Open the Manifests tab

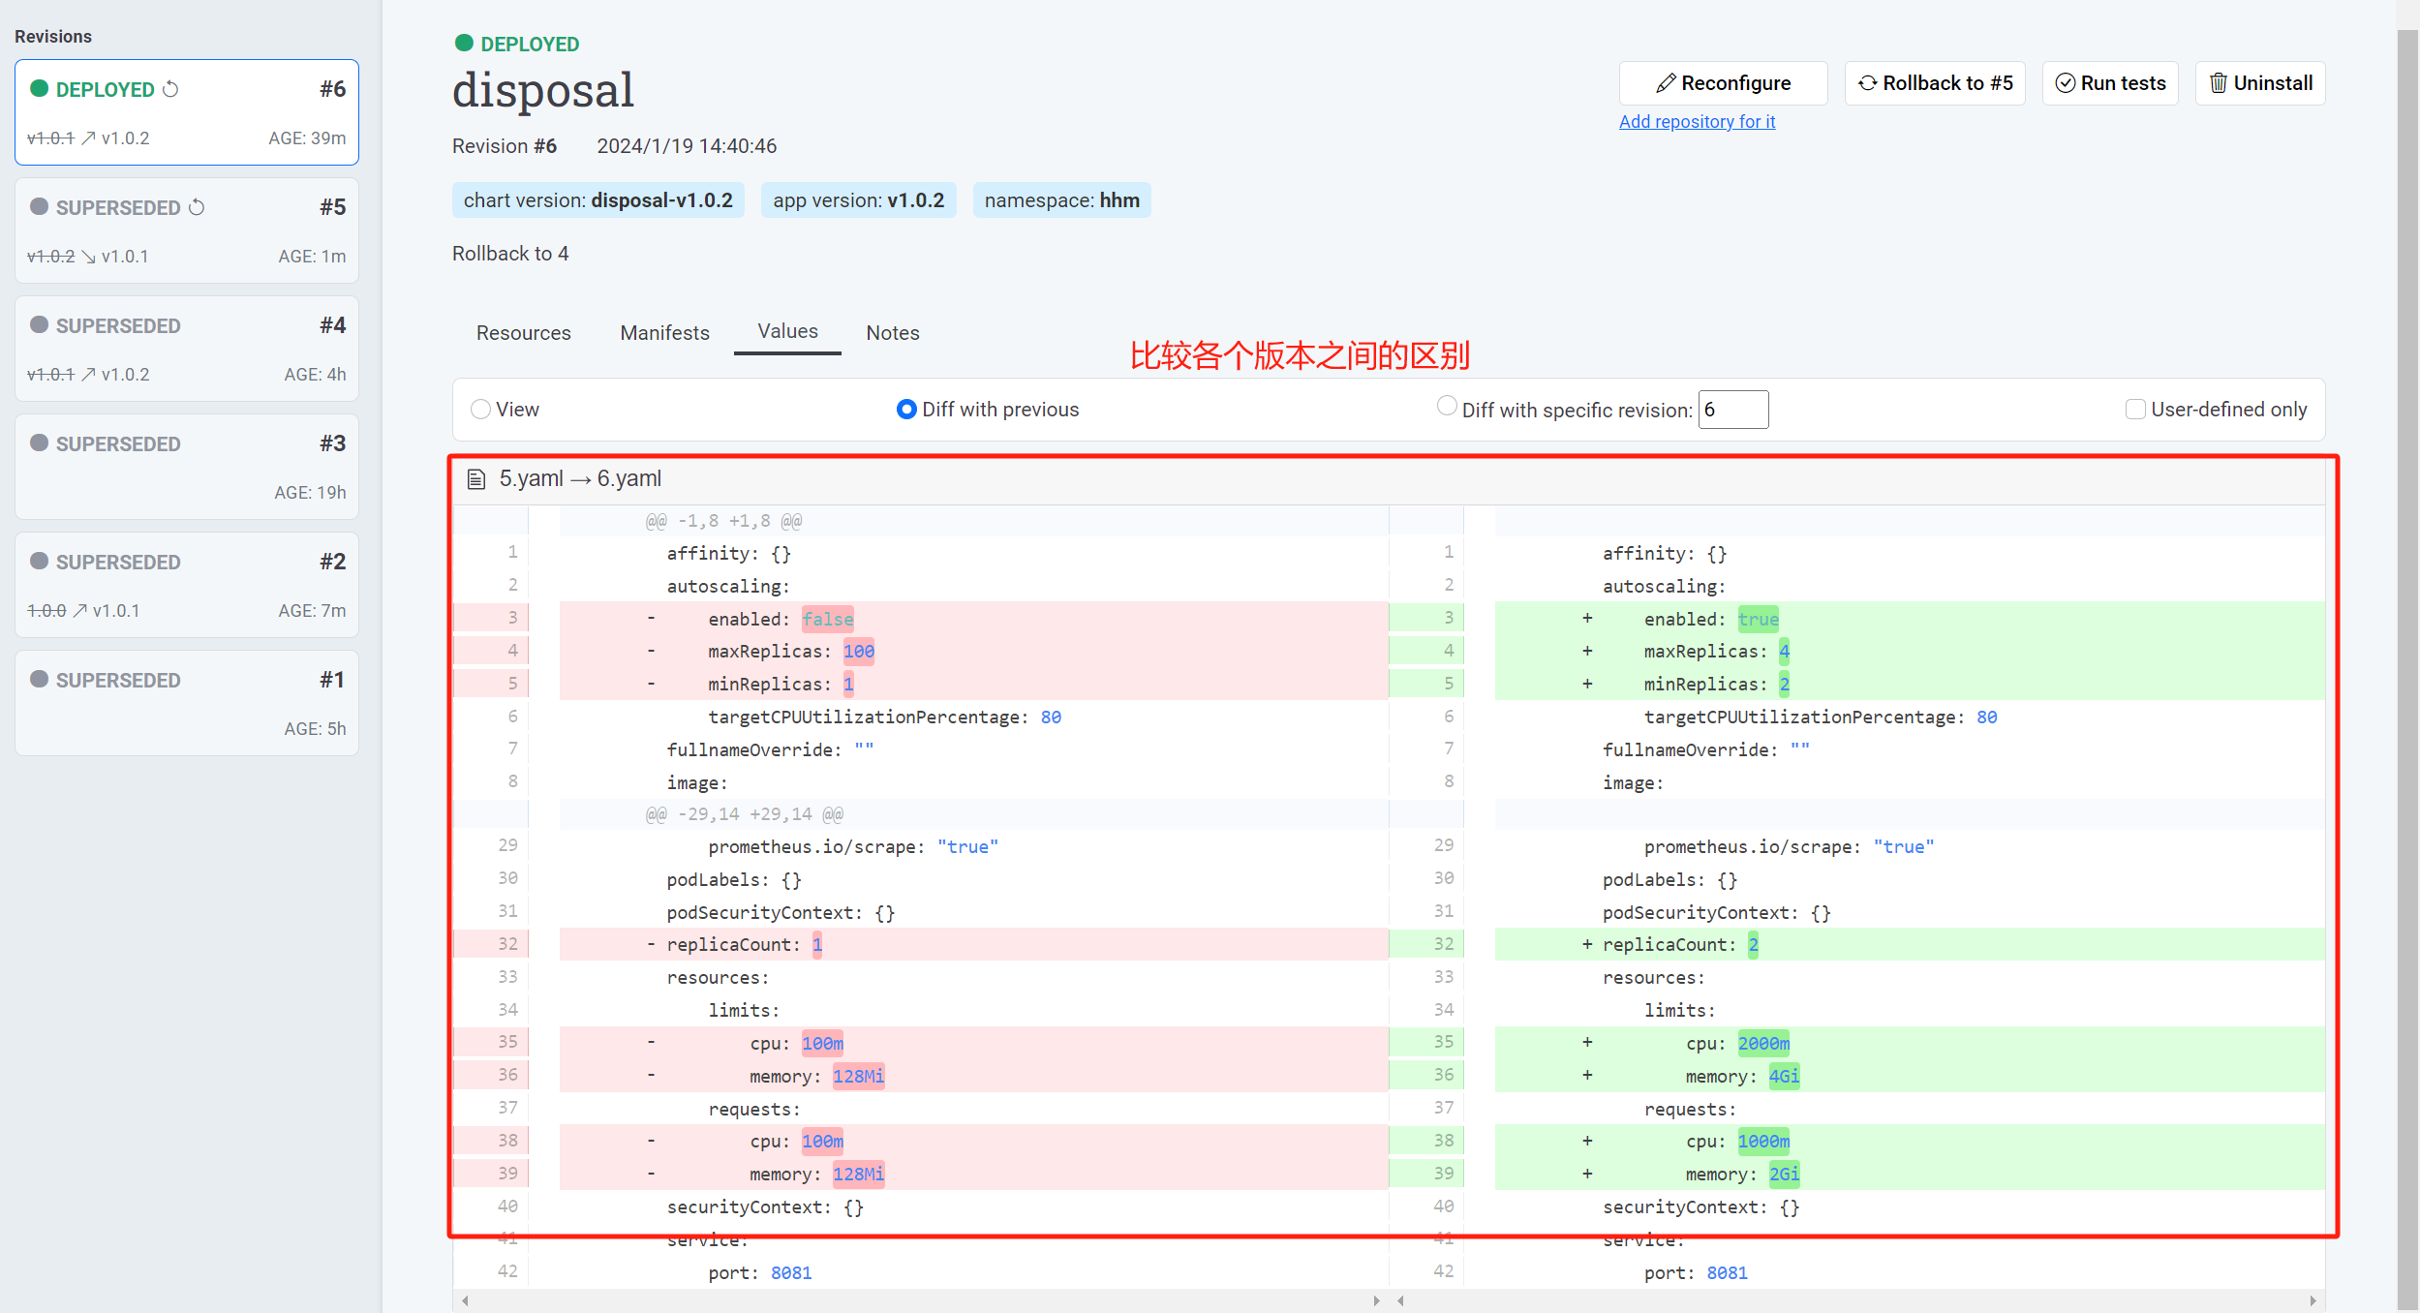664,333
